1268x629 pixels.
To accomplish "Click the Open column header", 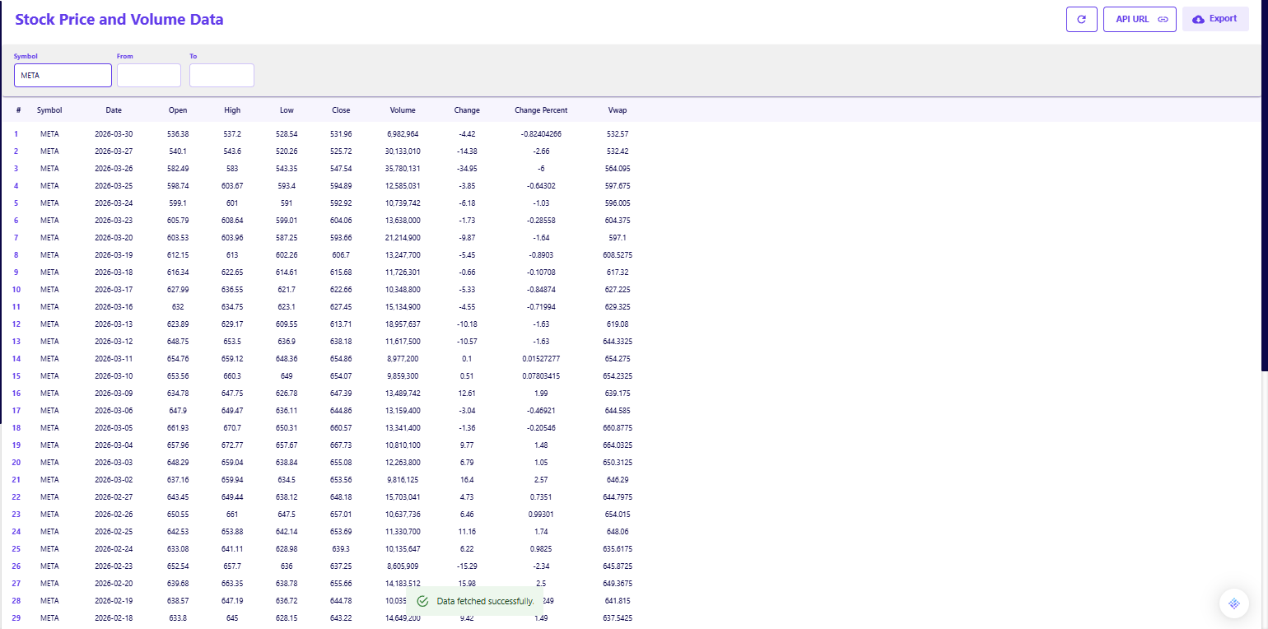I will tap(178, 109).
